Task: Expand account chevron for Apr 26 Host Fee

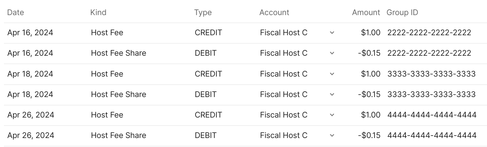Action: pos(332,115)
